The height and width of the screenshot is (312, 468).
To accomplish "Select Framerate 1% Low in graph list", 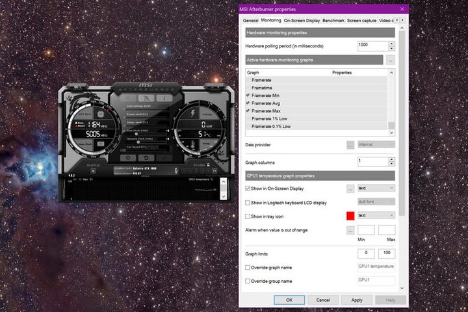I will [x=317, y=118].
